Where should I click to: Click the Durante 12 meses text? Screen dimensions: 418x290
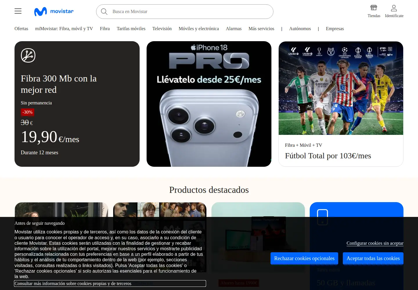click(x=39, y=153)
